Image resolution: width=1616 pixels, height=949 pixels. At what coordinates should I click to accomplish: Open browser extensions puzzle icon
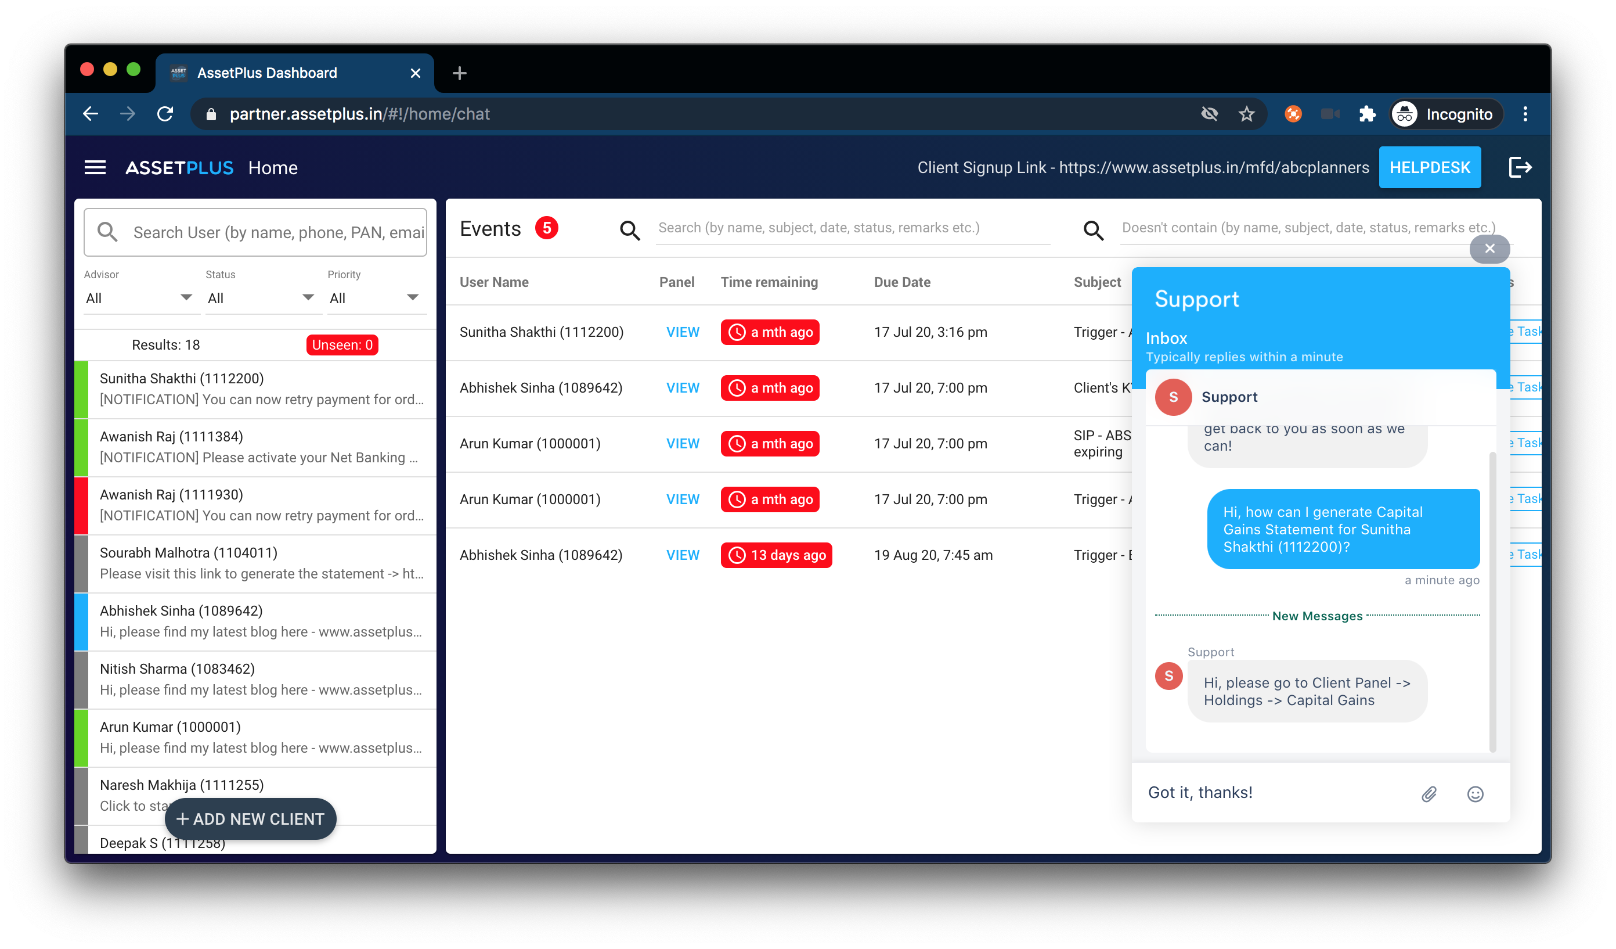coord(1367,114)
